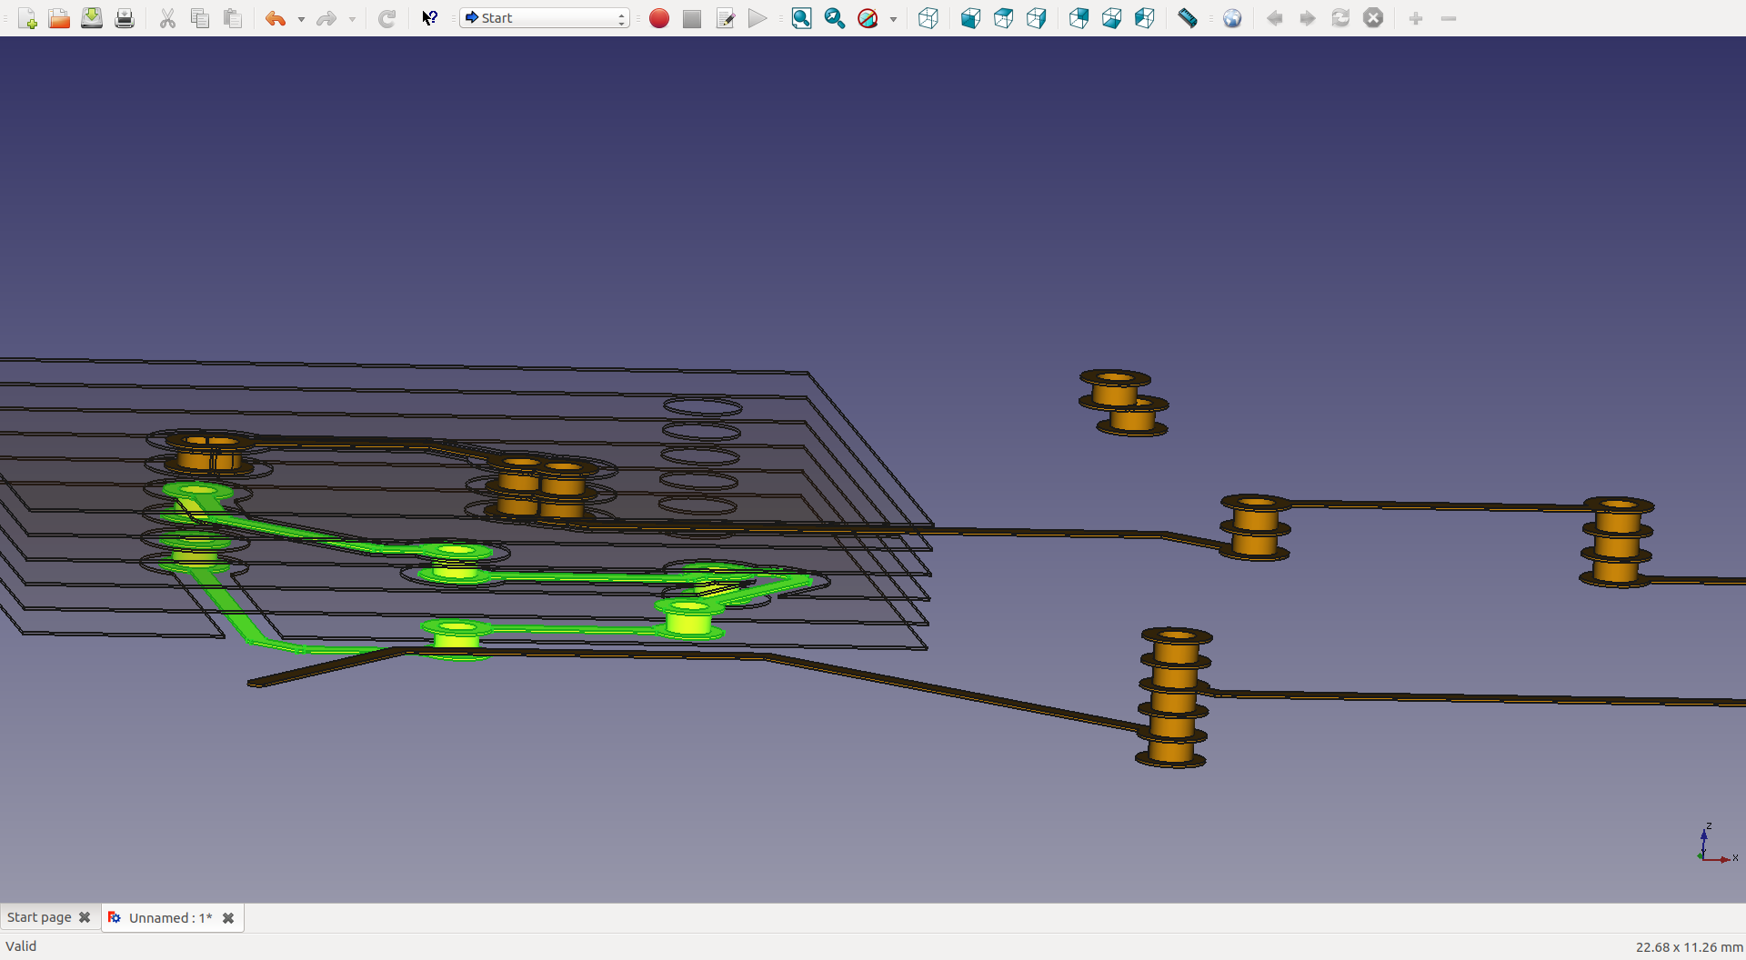This screenshot has width=1746, height=960.
Task: Save the current document
Action: coord(92,18)
